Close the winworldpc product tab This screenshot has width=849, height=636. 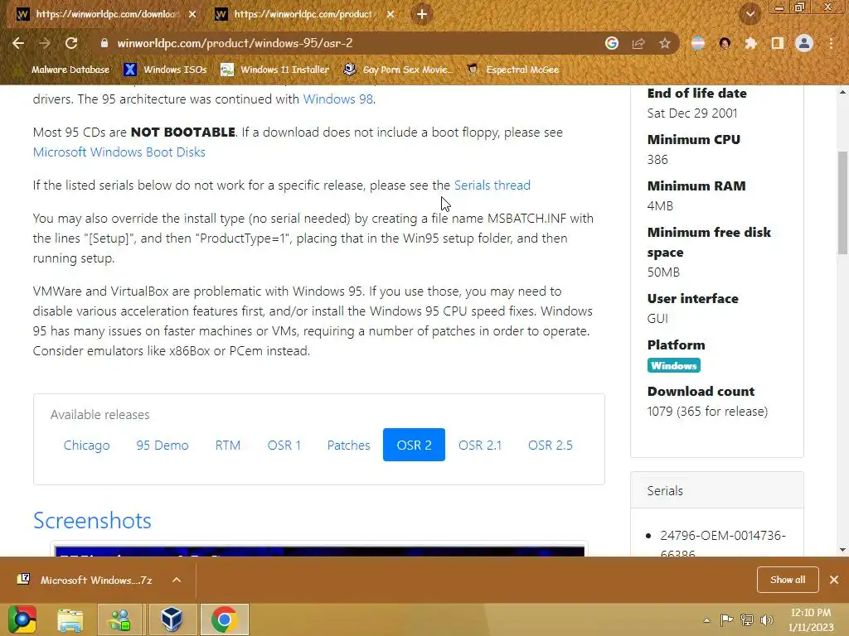(391, 14)
